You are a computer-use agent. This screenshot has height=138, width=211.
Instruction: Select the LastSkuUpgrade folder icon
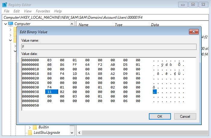30,133
